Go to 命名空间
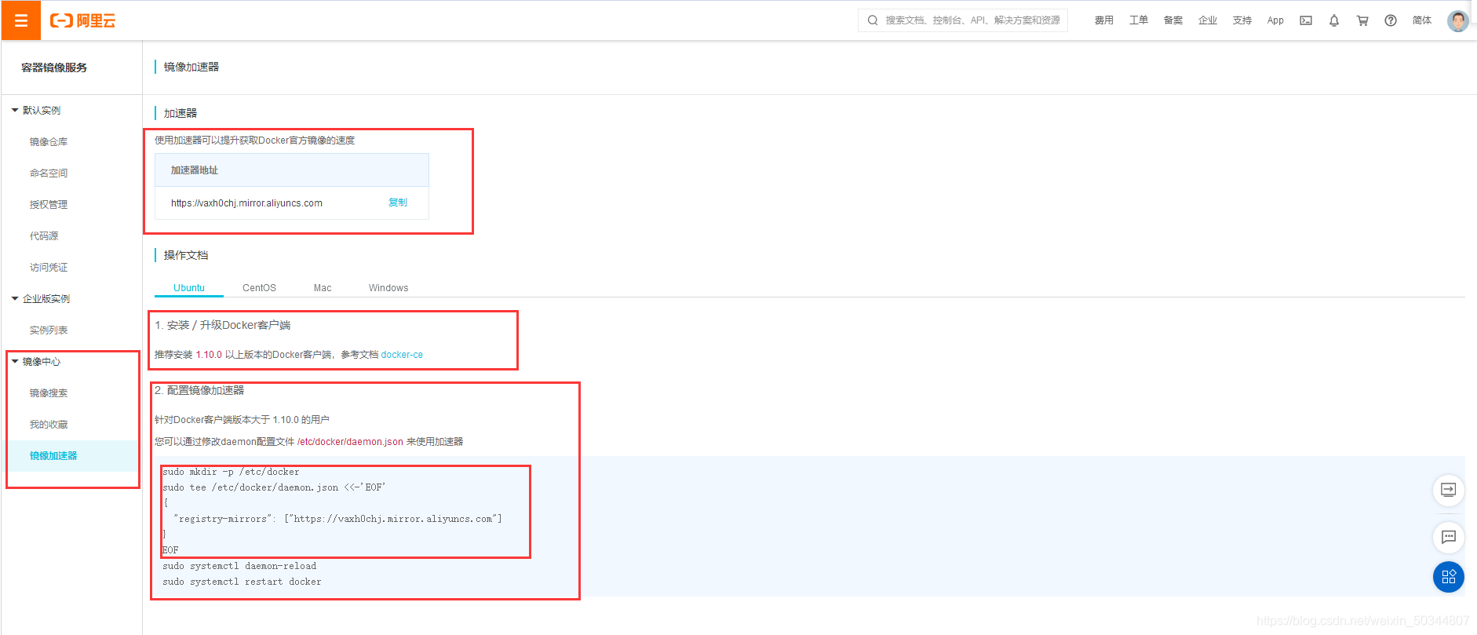The width and height of the screenshot is (1477, 635). [49, 173]
